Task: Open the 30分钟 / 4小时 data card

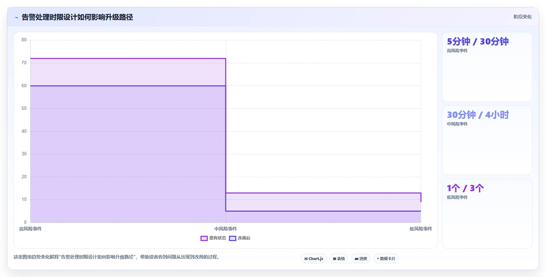Action: coord(487,140)
